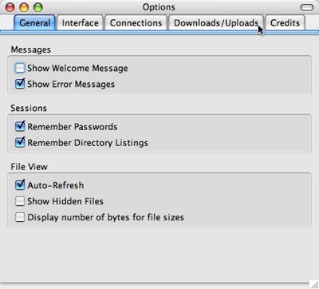Viewport: 319px width, 289px height.
Task: Enable Show Hidden Files
Action: [x=20, y=201]
